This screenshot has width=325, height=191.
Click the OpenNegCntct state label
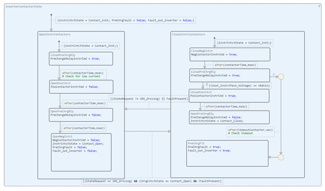(62, 137)
